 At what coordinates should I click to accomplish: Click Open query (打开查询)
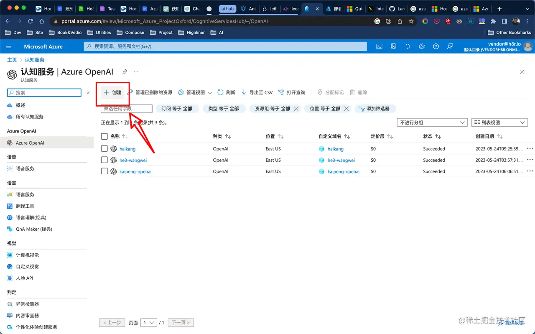(x=292, y=92)
